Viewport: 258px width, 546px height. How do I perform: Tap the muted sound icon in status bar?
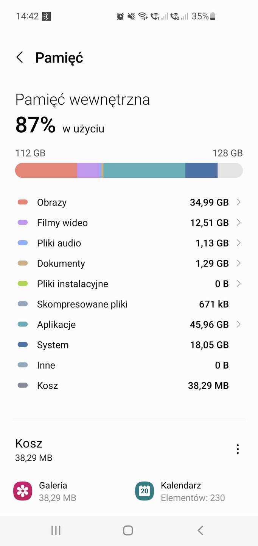tap(131, 16)
